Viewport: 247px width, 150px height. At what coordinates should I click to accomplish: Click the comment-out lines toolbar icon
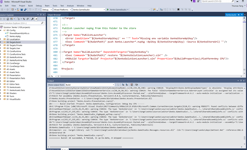(x=170, y=10)
